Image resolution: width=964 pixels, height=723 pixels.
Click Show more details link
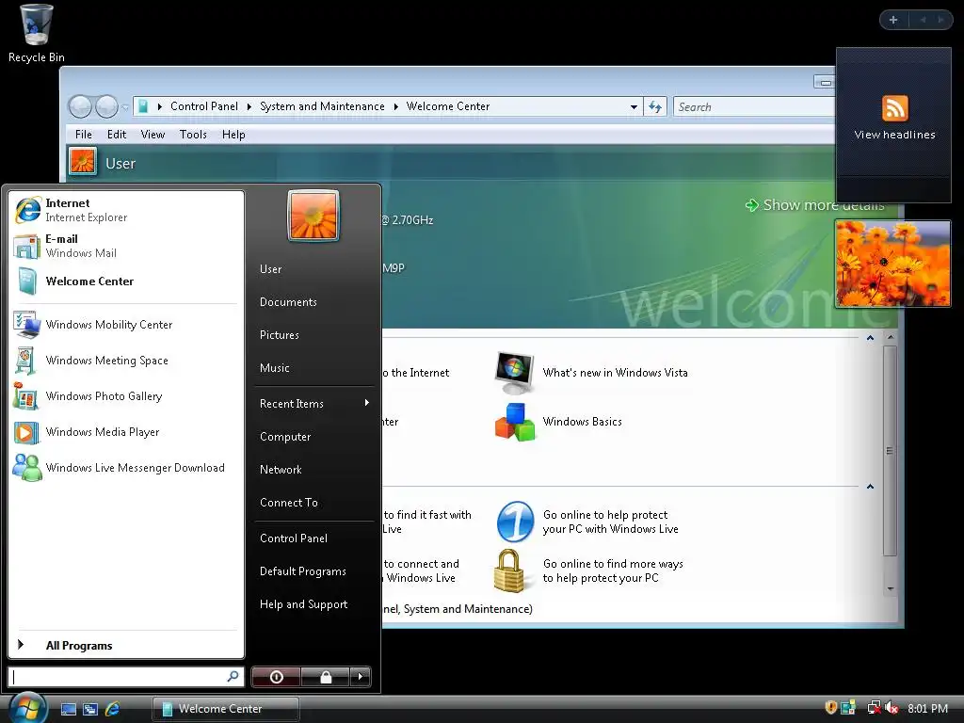tap(814, 204)
